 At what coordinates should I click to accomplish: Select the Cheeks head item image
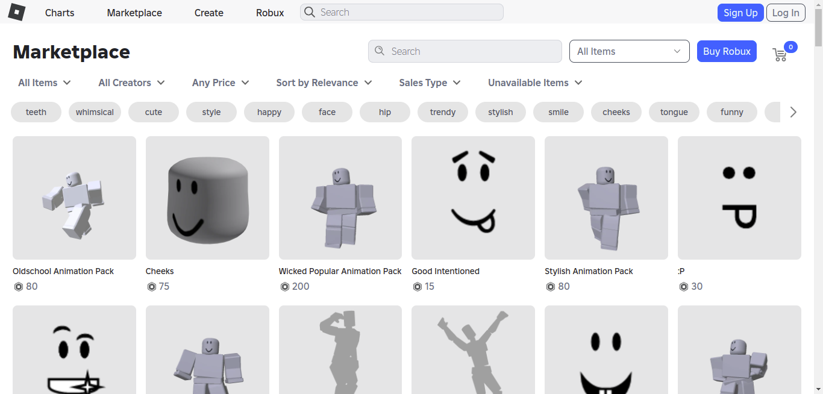point(207,198)
